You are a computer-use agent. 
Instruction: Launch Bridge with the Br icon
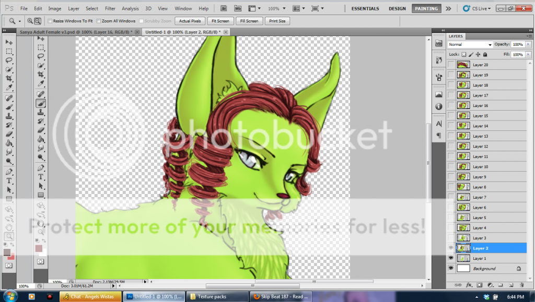(224, 9)
